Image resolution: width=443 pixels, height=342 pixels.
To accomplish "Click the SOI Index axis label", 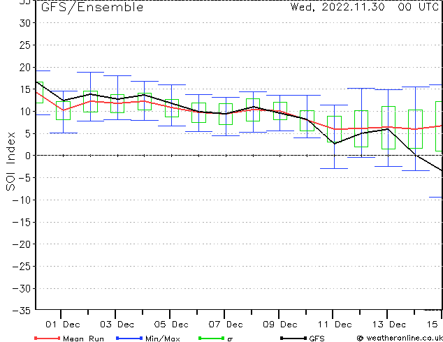I will (10, 161).
